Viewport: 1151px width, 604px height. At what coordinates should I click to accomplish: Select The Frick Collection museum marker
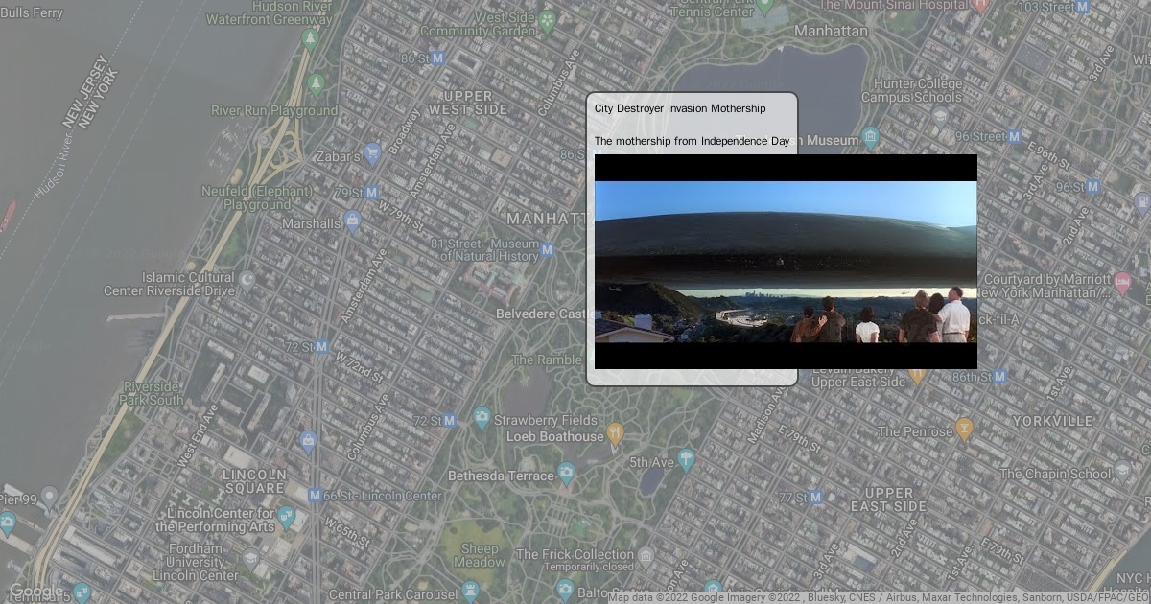(646, 555)
